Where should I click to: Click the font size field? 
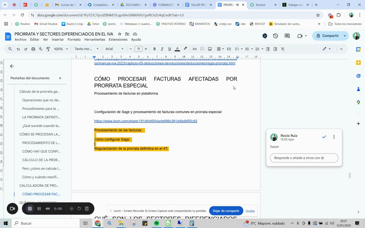[139, 49]
